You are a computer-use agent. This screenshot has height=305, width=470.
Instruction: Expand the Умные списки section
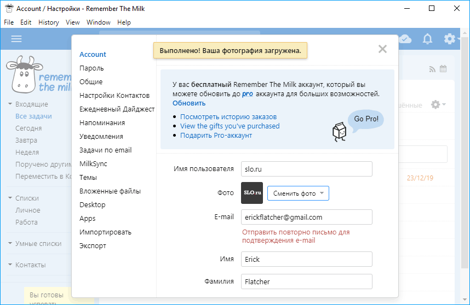10,243
